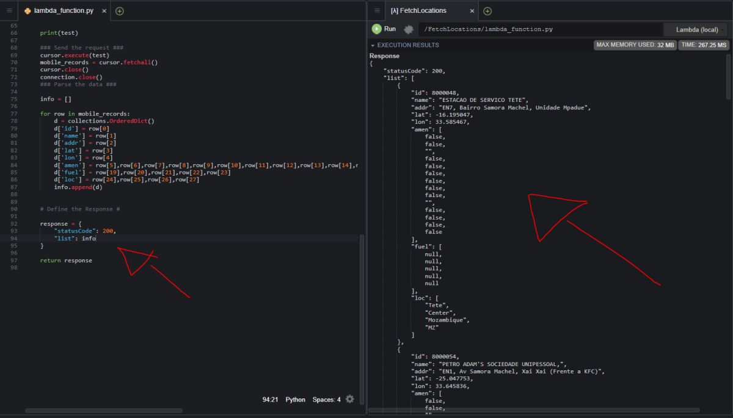Click '"name": "ESTACAO DE SERVICO TETE"' in response
Viewport: 733px width, 418px height.
470,100
